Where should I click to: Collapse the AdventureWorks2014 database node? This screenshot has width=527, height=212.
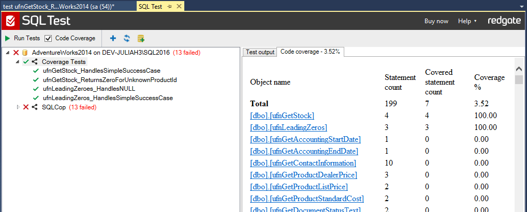pos(8,53)
